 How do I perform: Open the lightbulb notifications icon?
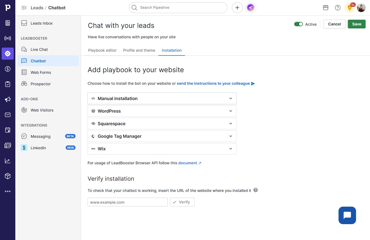point(350,8)
